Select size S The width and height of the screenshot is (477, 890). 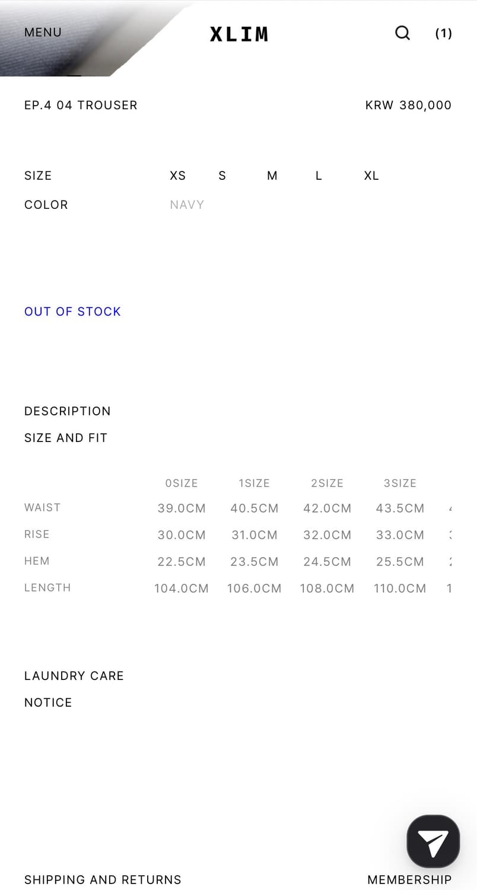coord(222,176)
